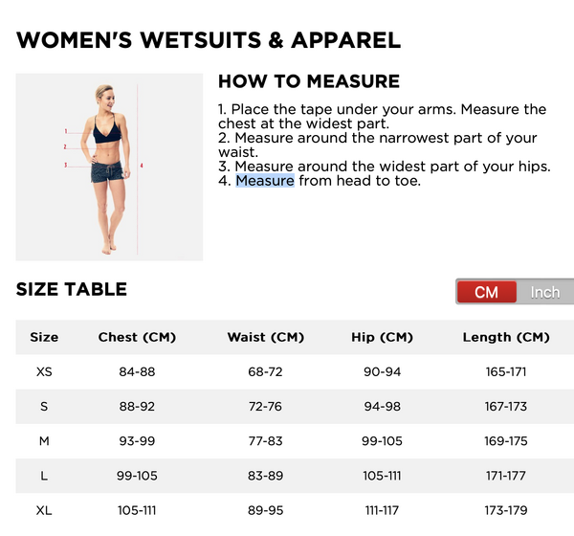Screen dimensions: 574x536
Task: Click the Size Table heading
Action: click(72, 289)
